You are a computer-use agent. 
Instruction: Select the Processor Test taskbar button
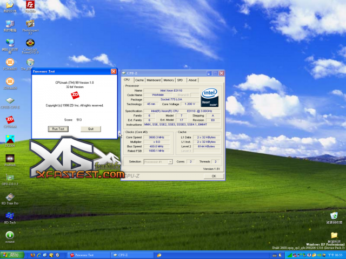(x=89, y=255)
